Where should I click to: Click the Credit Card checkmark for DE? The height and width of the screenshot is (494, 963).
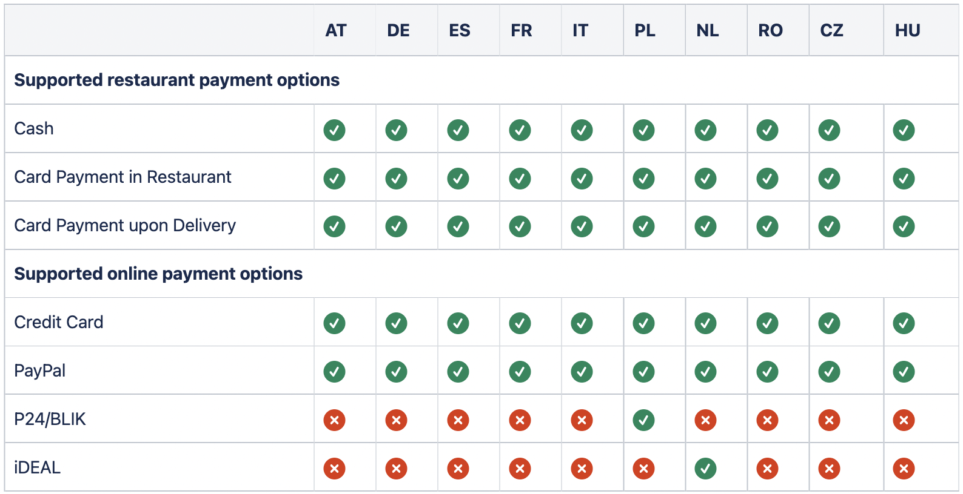[396, 323]
